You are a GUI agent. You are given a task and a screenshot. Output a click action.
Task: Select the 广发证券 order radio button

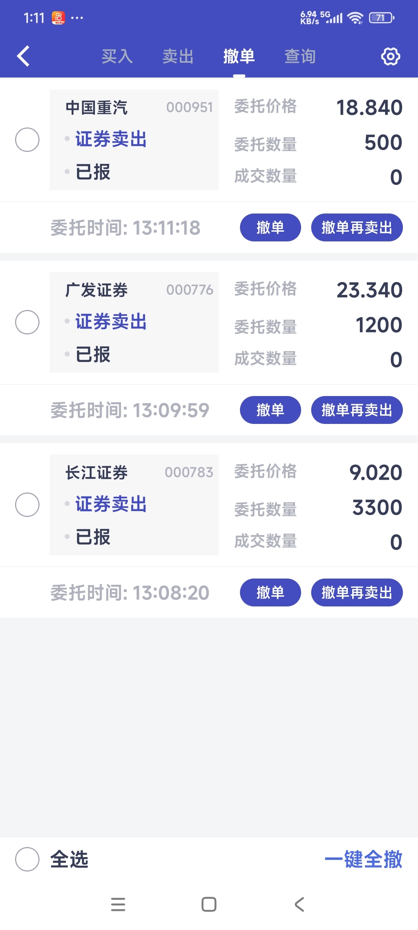(27, 322)
